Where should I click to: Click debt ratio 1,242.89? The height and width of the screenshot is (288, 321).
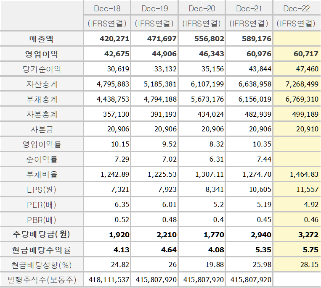115,174
